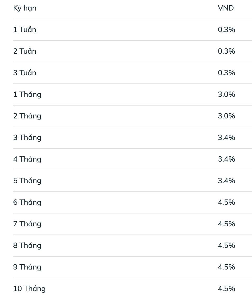
Task: Select the "10 Tháng" term label
Action: click(29, 288)
